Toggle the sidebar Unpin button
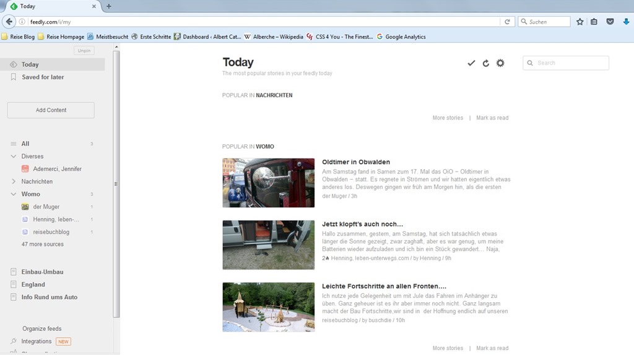 click(x=84, y=51)
